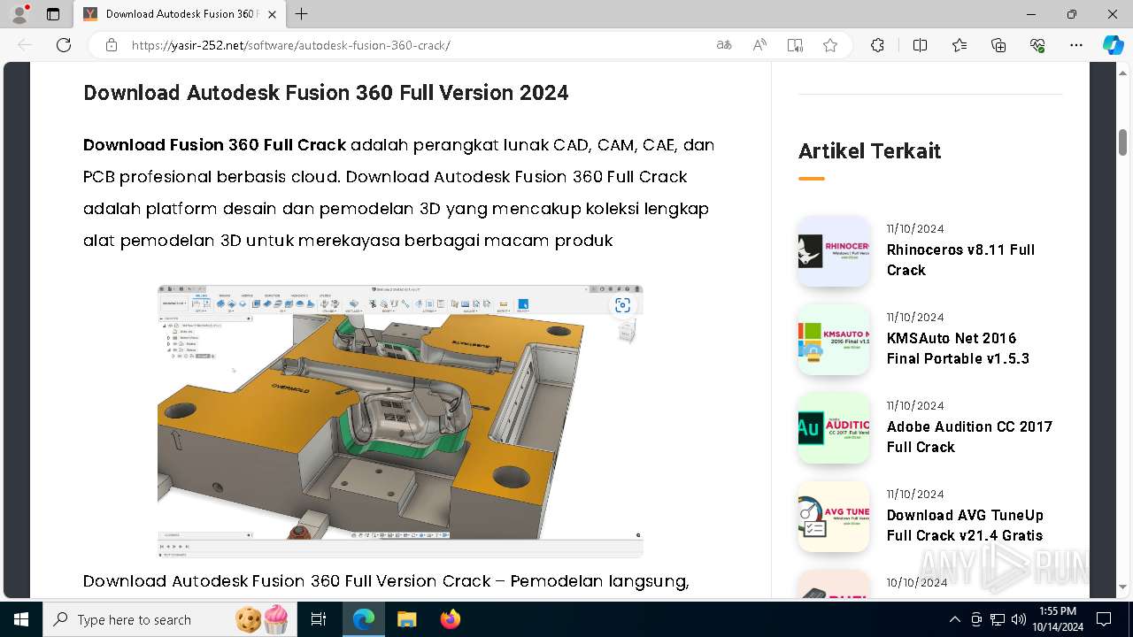1133x637 pixels.
Task: Click the scrollbar down arrow
Action: (x=1122, y=587)
